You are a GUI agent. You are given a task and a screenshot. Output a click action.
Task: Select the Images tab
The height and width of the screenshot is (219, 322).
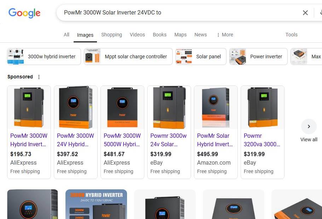(85, 35)
